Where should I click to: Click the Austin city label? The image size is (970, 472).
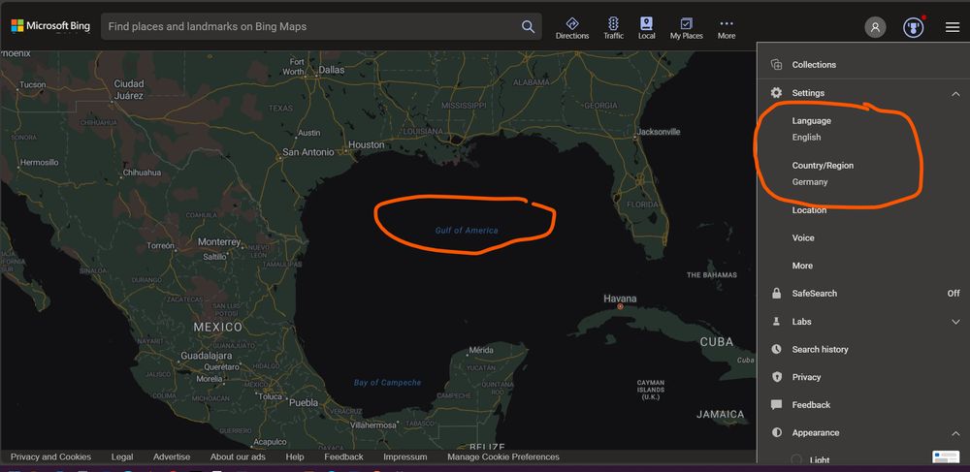click(x=309, y=133)
